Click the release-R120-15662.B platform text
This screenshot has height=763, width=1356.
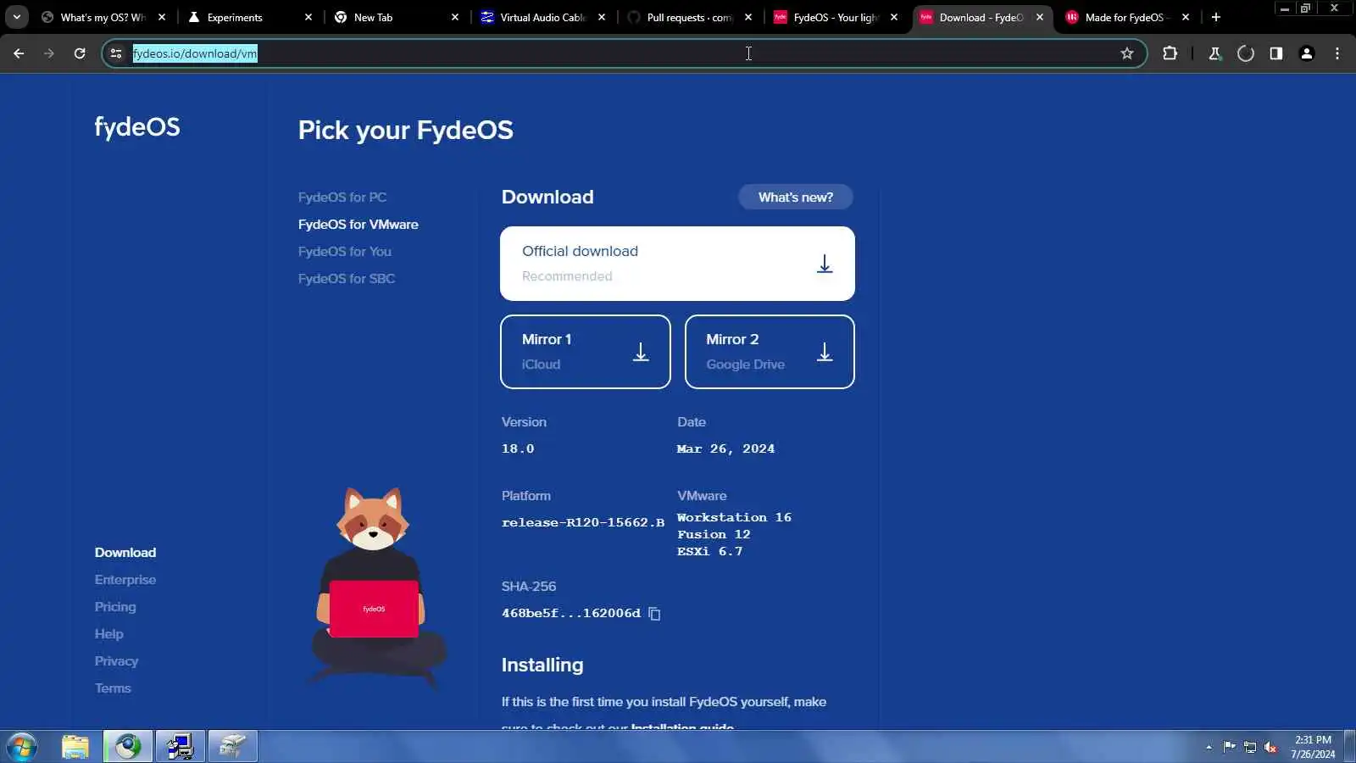click(x=583, y=522)
